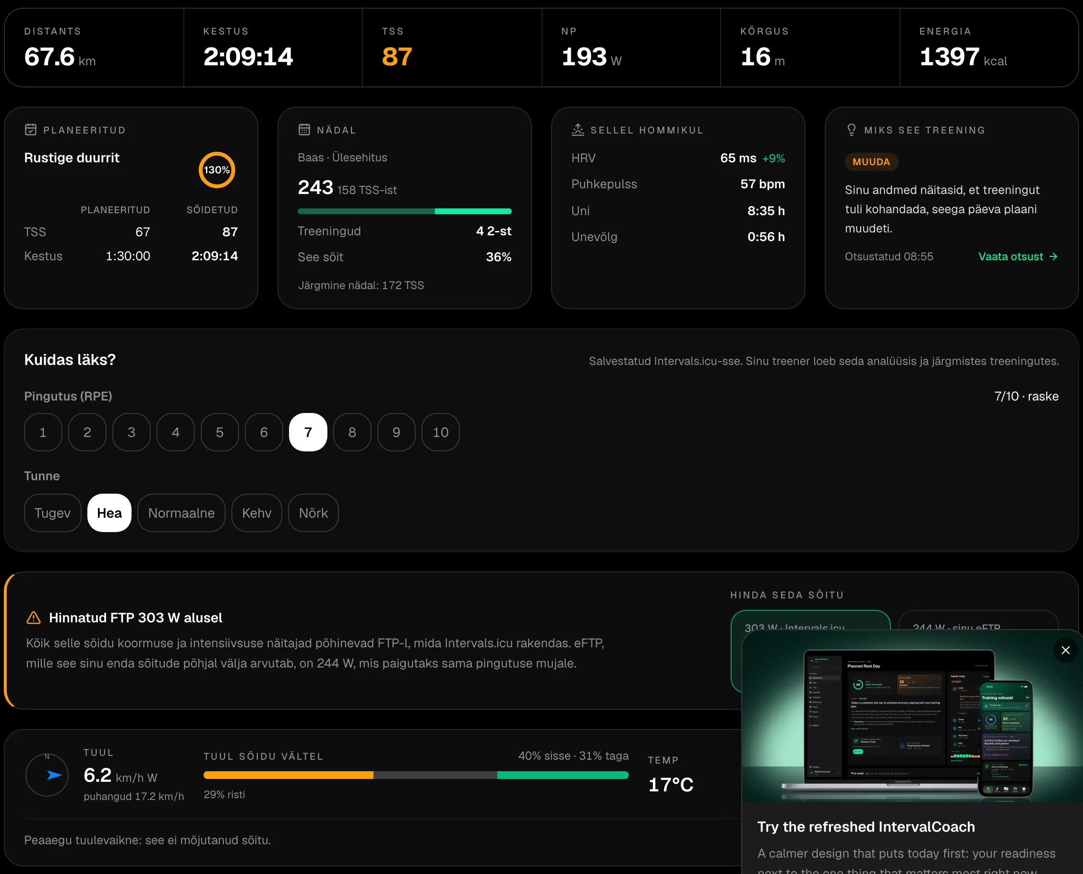The height and width of the screenshot is (874, 1083).
Task: Click the Rustige duurrit workout title
Action: (x=72, y=158)
